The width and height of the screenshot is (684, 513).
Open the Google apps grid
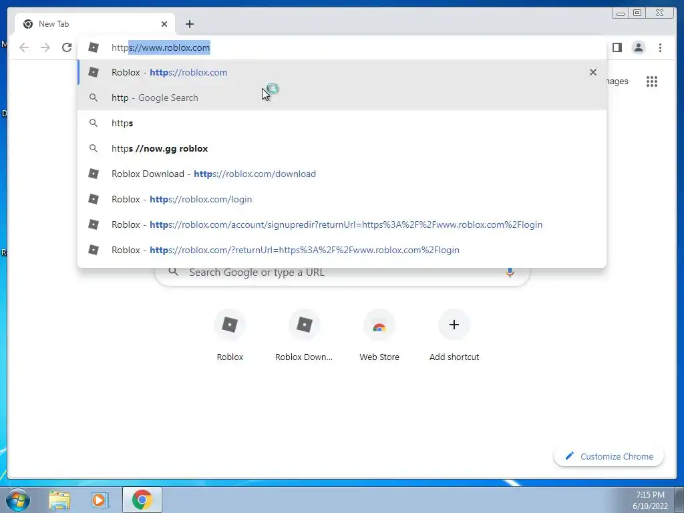pyautogui.click(x=652, y=81)
